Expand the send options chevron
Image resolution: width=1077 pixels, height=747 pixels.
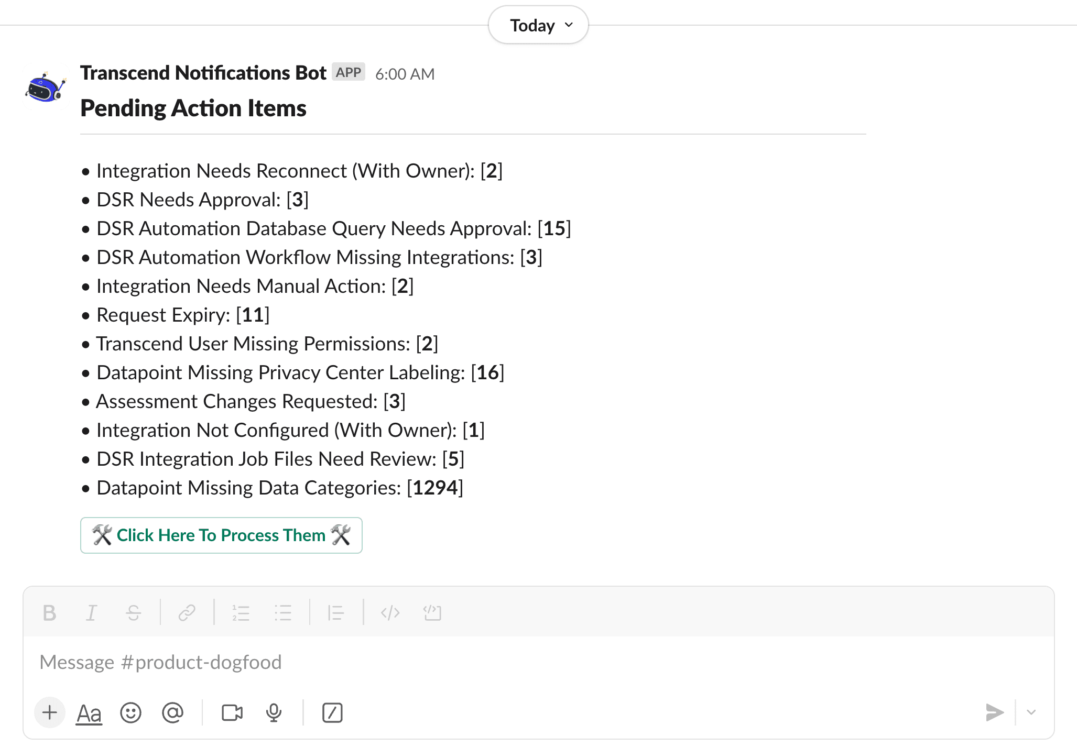tap(1031, 712)
